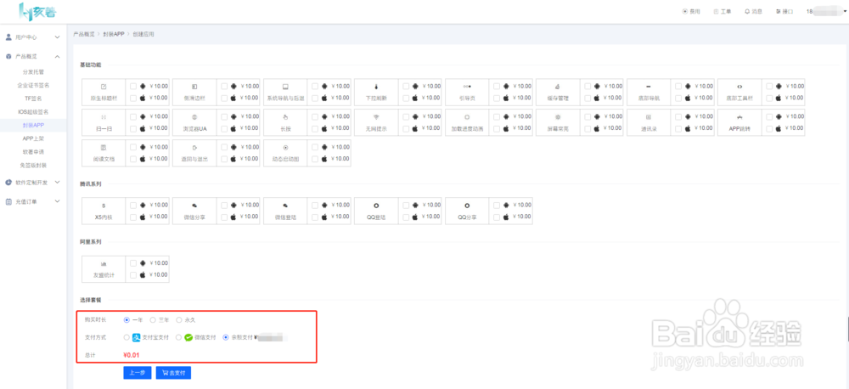
Task: Click the 浏览器UA feature icon
Action: click(194, 117)
